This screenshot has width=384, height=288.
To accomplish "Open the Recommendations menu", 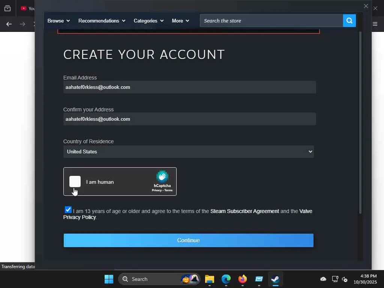I will [x=102, y=21].
